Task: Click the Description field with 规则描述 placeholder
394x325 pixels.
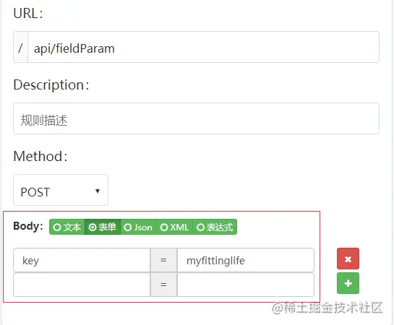Action: coord(196,118)
